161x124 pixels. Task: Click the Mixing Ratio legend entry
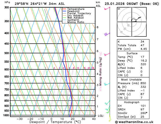coord(73,22)
